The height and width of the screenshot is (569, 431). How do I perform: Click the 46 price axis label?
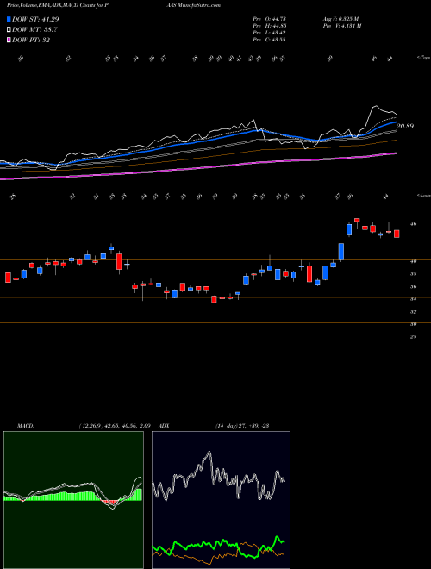coord(414,224)
